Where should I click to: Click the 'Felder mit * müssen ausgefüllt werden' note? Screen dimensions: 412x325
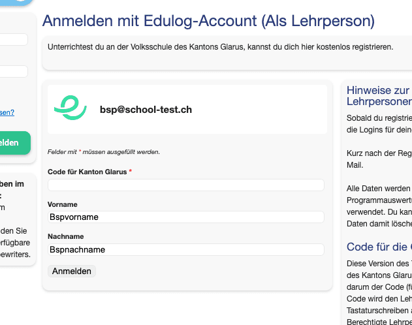(x=104, y=152)
